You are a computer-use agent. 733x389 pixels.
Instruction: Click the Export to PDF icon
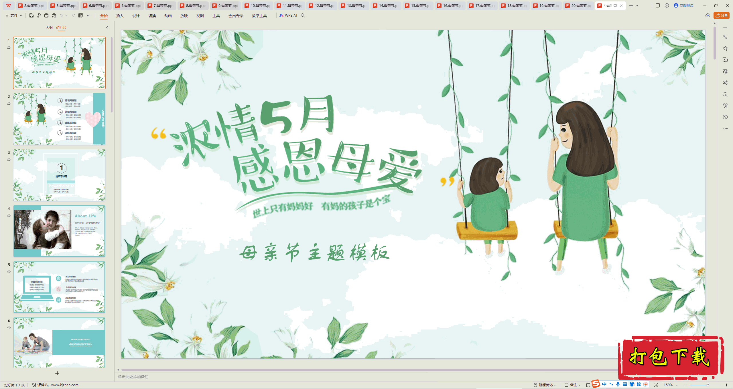tap(39, 15)
